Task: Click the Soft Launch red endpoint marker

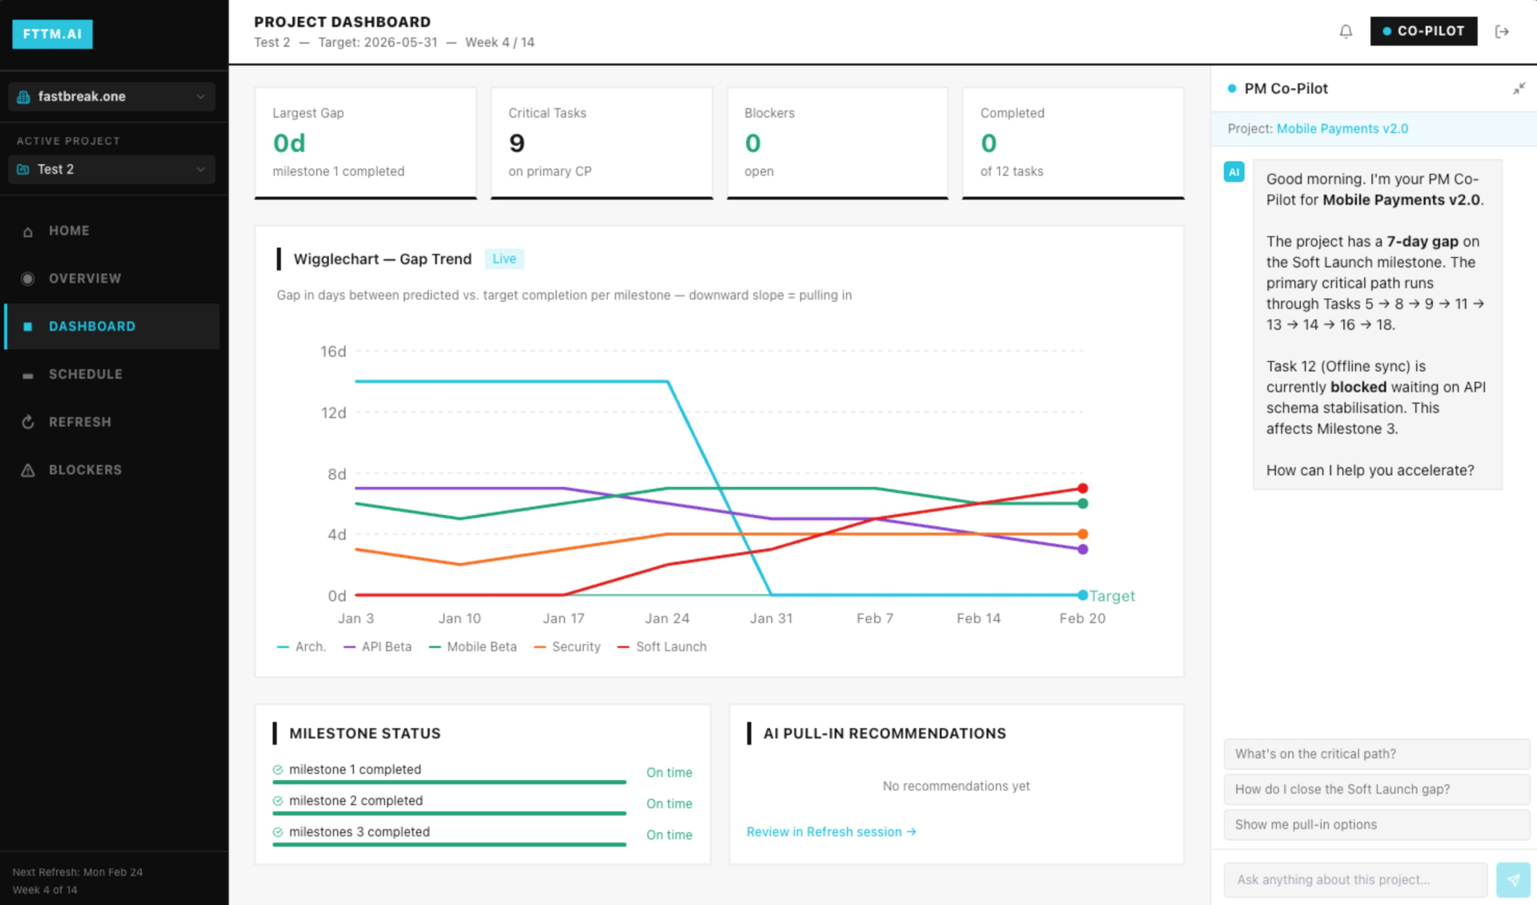Action: coord(1082,488)
